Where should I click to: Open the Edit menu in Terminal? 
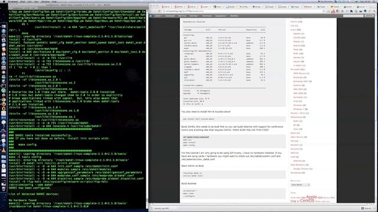tap(30, 1)
